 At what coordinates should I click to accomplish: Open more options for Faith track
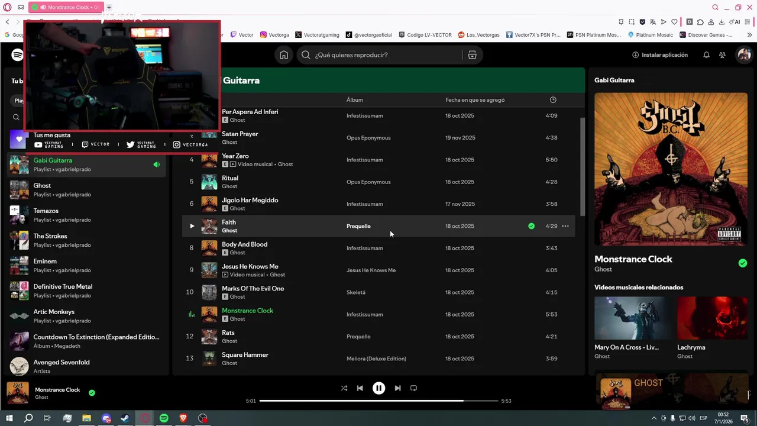click(565, 226)
